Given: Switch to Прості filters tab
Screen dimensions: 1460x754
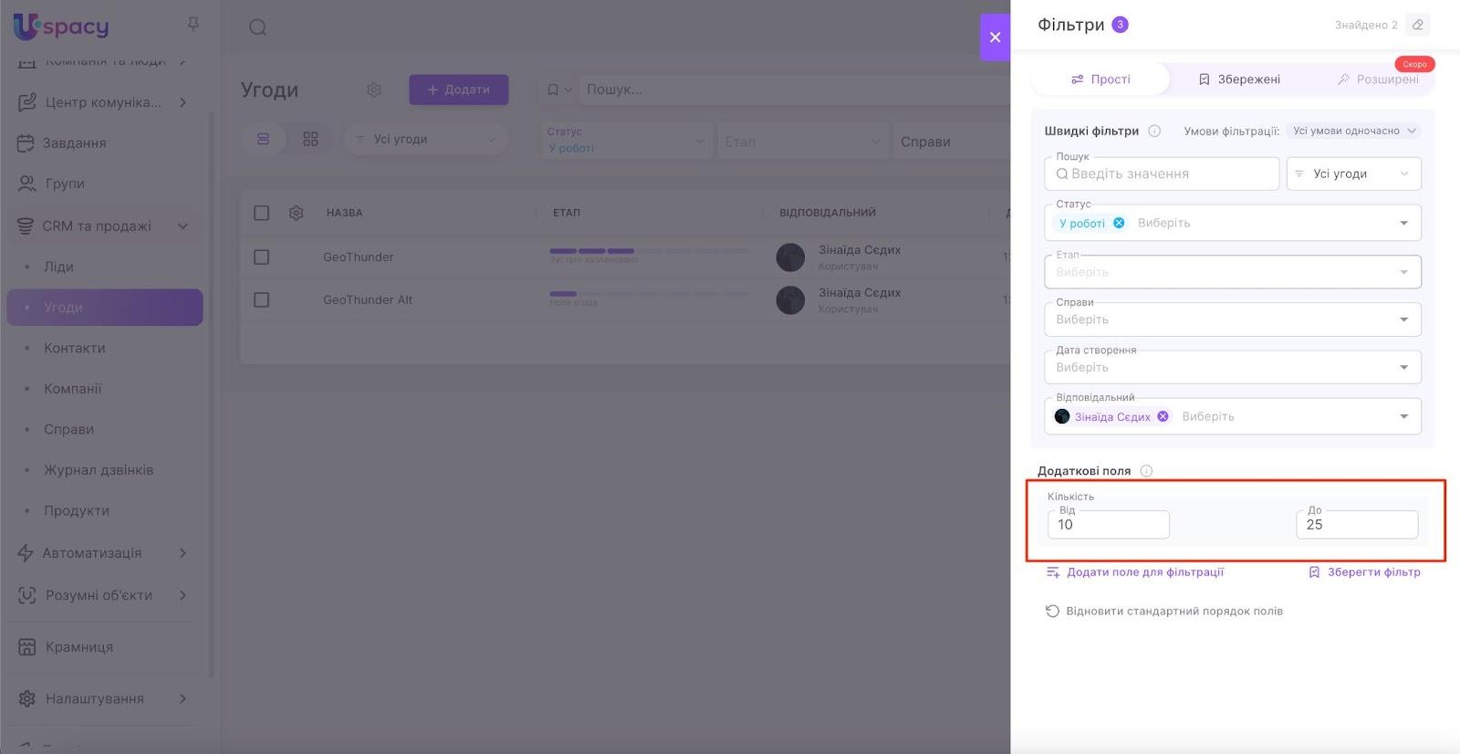Looking at the screenshot, I should [x=1100, y=79].
